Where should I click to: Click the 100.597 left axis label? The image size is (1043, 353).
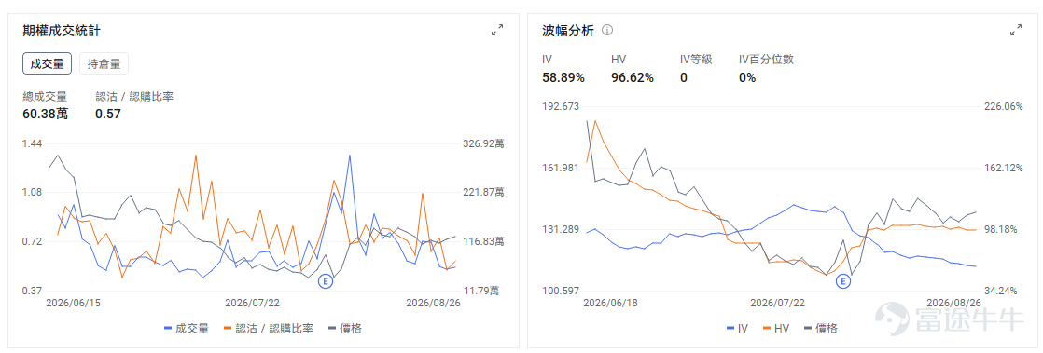[561, 291]
